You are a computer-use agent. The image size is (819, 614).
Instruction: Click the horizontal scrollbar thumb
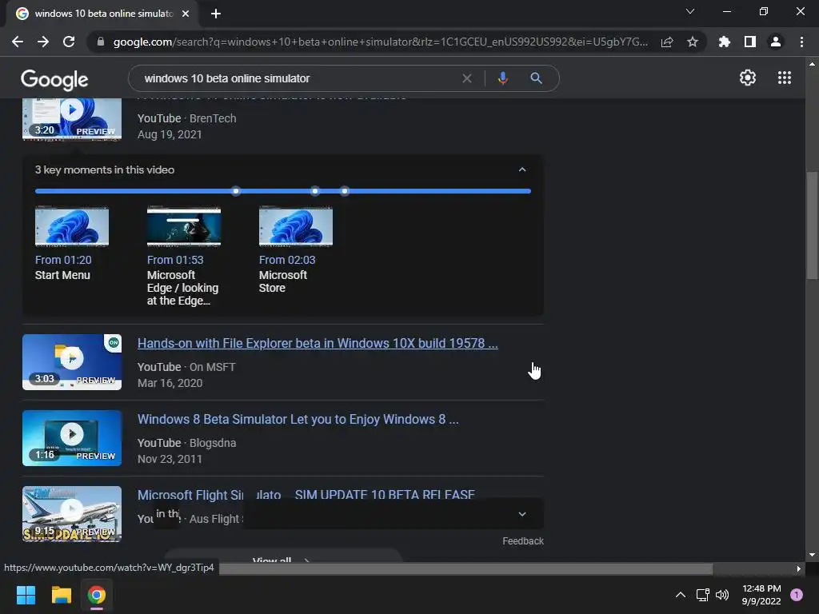pyautogui.click(x=466, y=568)
